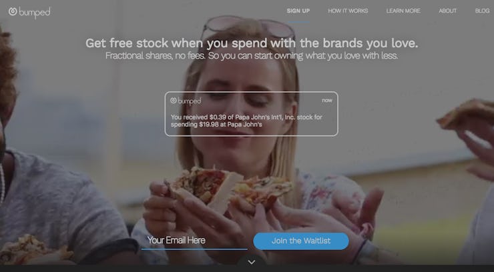Open the LEARN MORE nav link
494x272 pixels.
coord(403,11)
